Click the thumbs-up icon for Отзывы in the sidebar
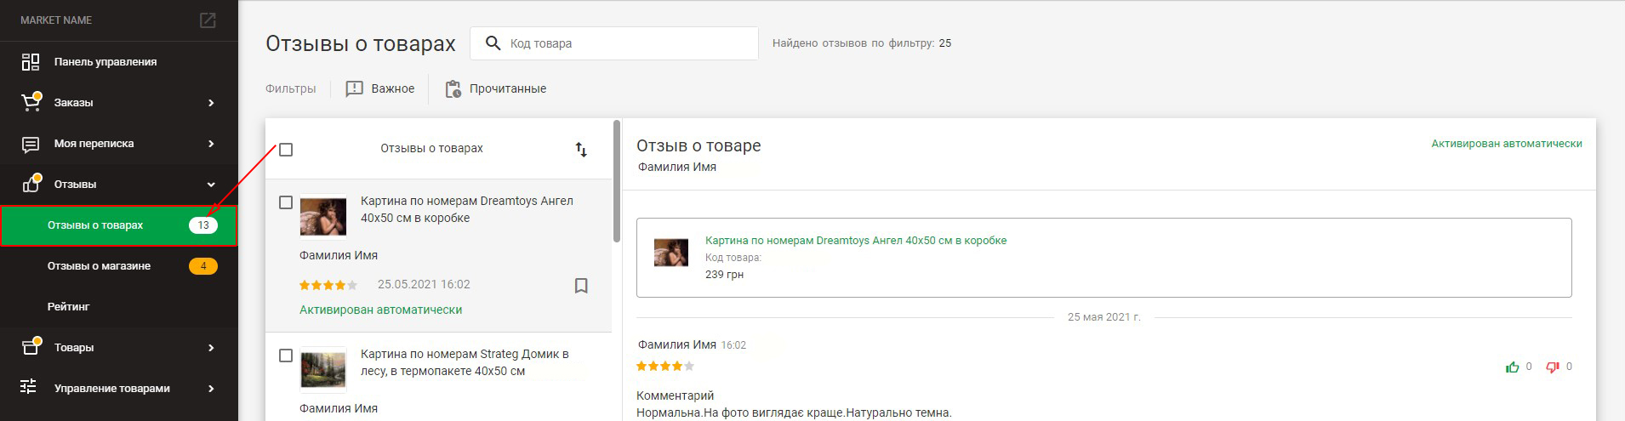 click(31, 184)
